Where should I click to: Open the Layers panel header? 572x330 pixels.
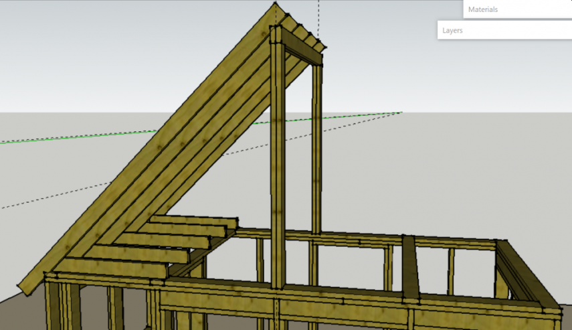pyautogui.click(x=504, y=30)
